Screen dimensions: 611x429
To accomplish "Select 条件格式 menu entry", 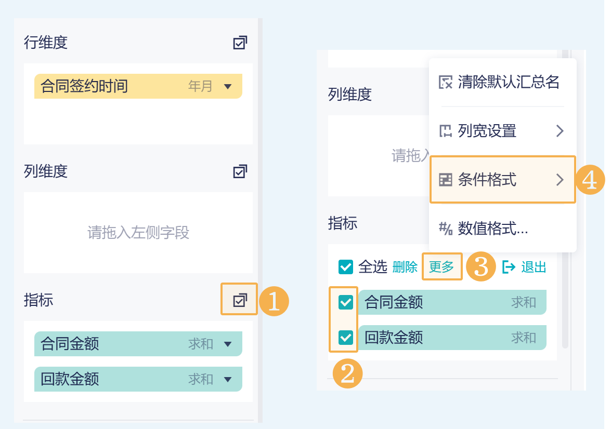I will pos(487,180).
